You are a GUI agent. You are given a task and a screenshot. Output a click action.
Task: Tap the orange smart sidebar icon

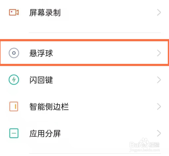coord(14,107)
